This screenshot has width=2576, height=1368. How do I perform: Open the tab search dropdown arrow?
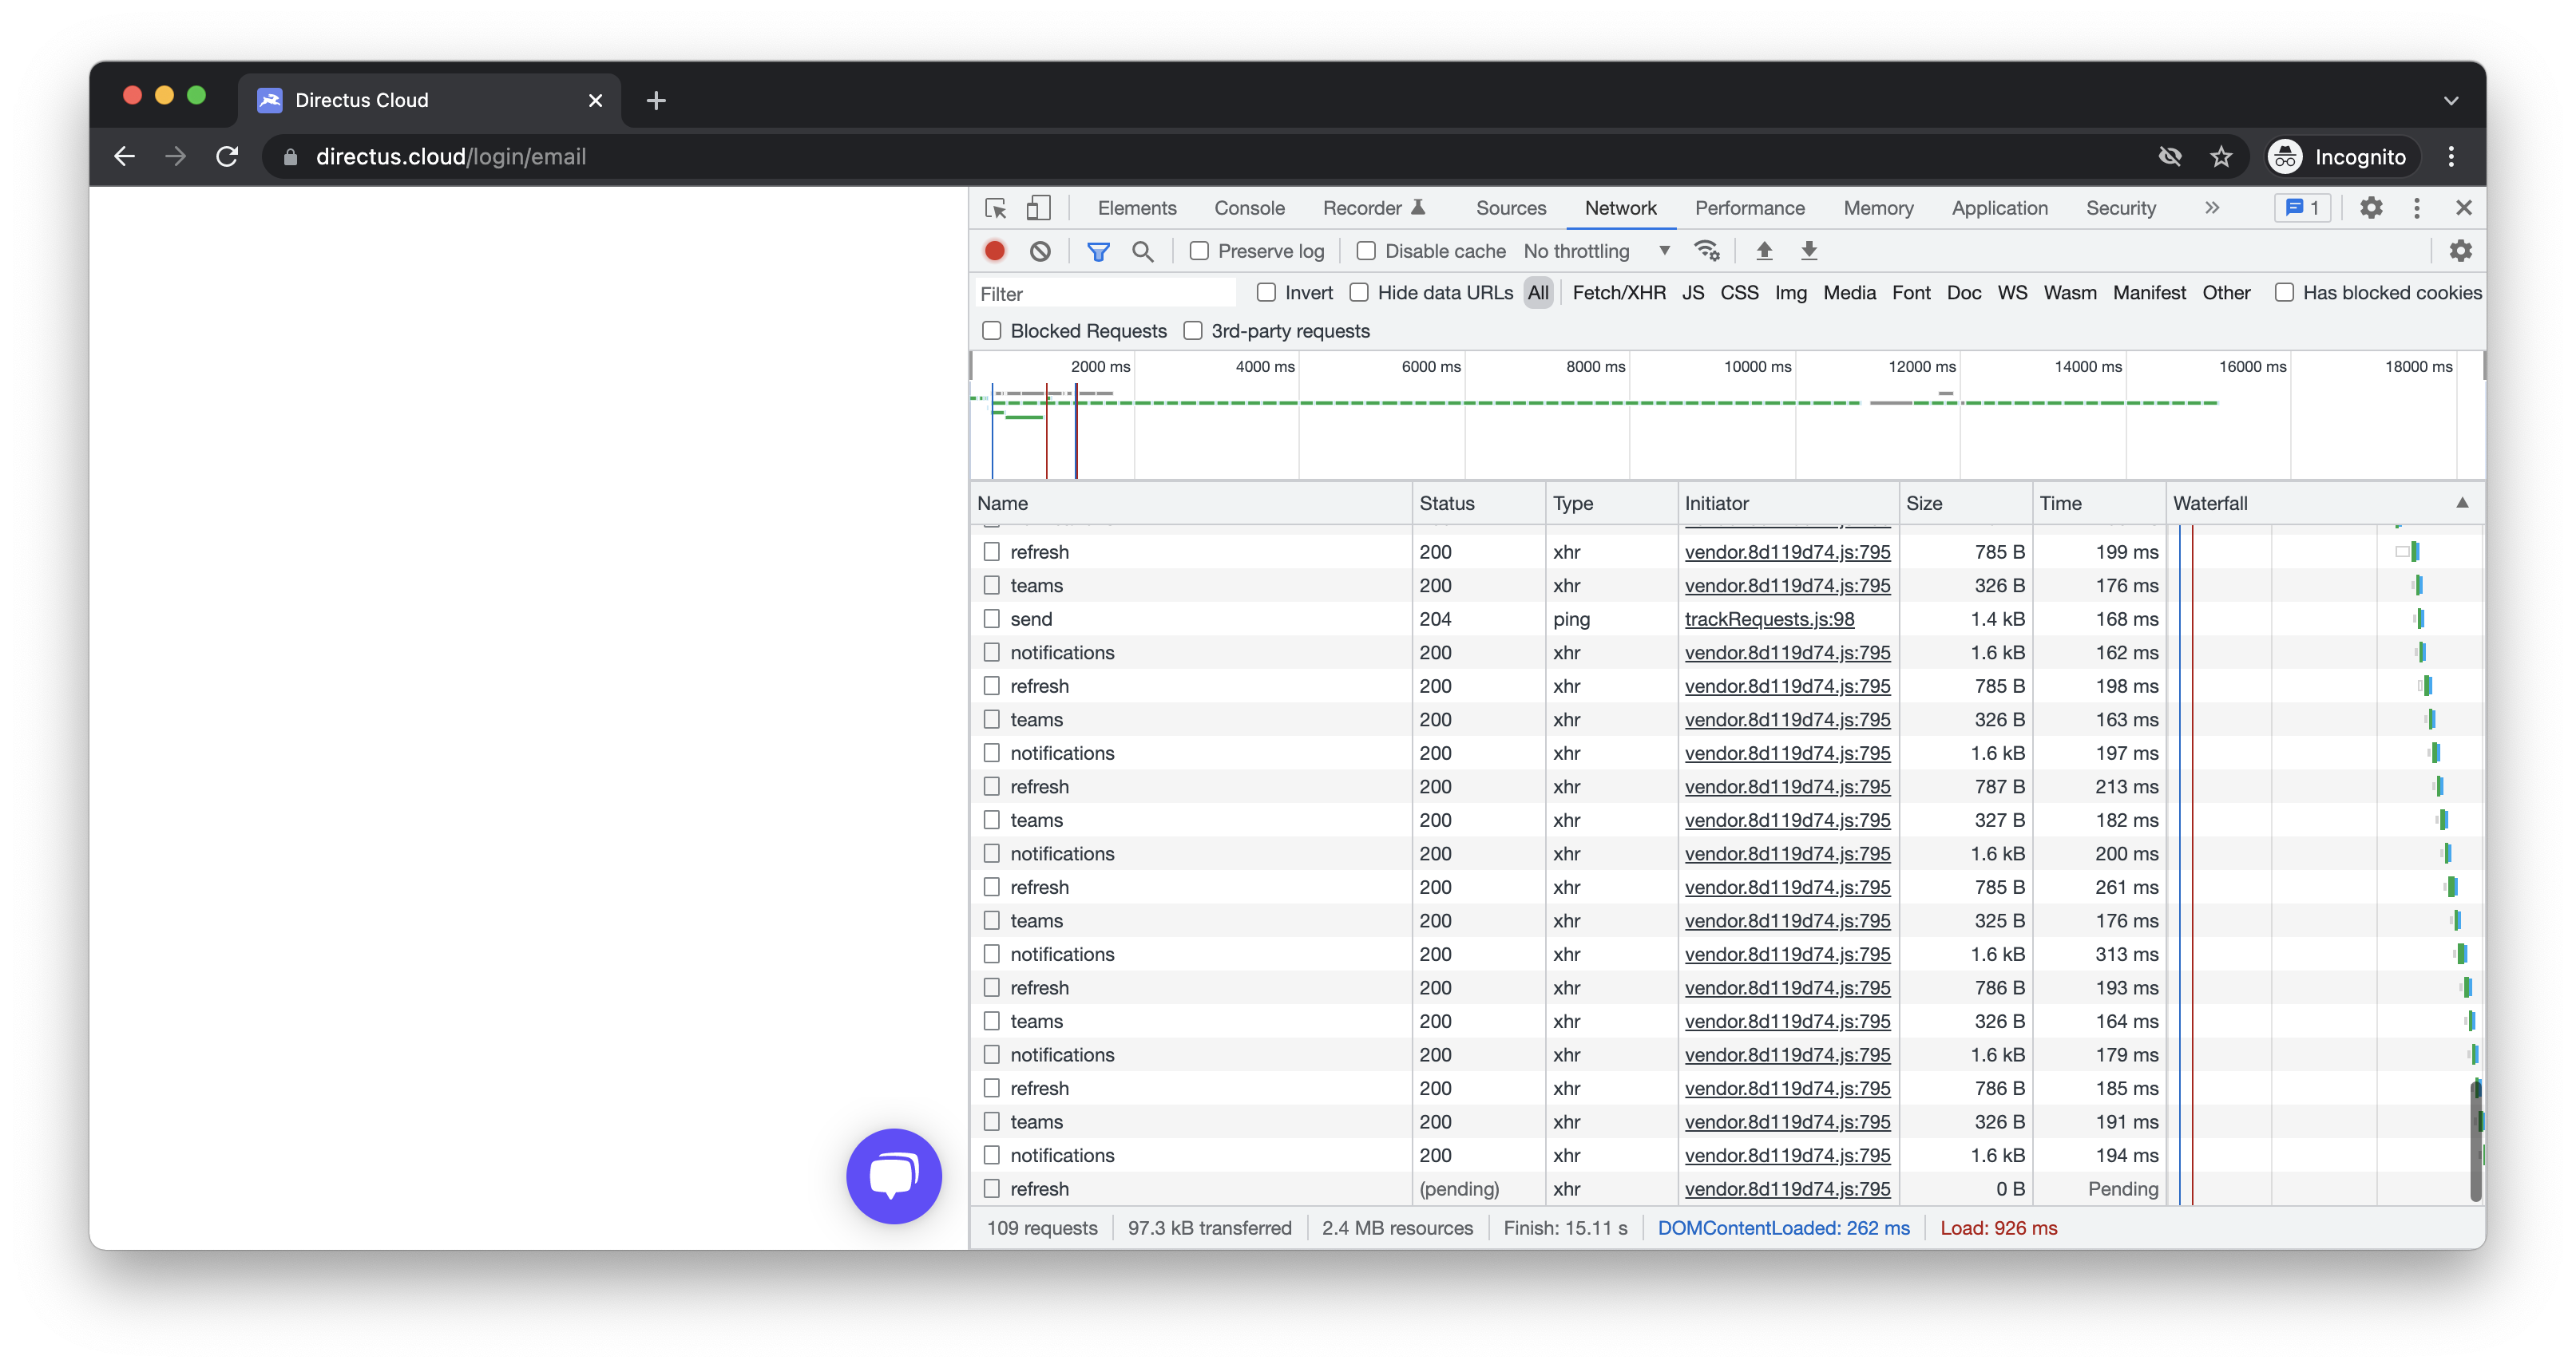point(2450,100)
